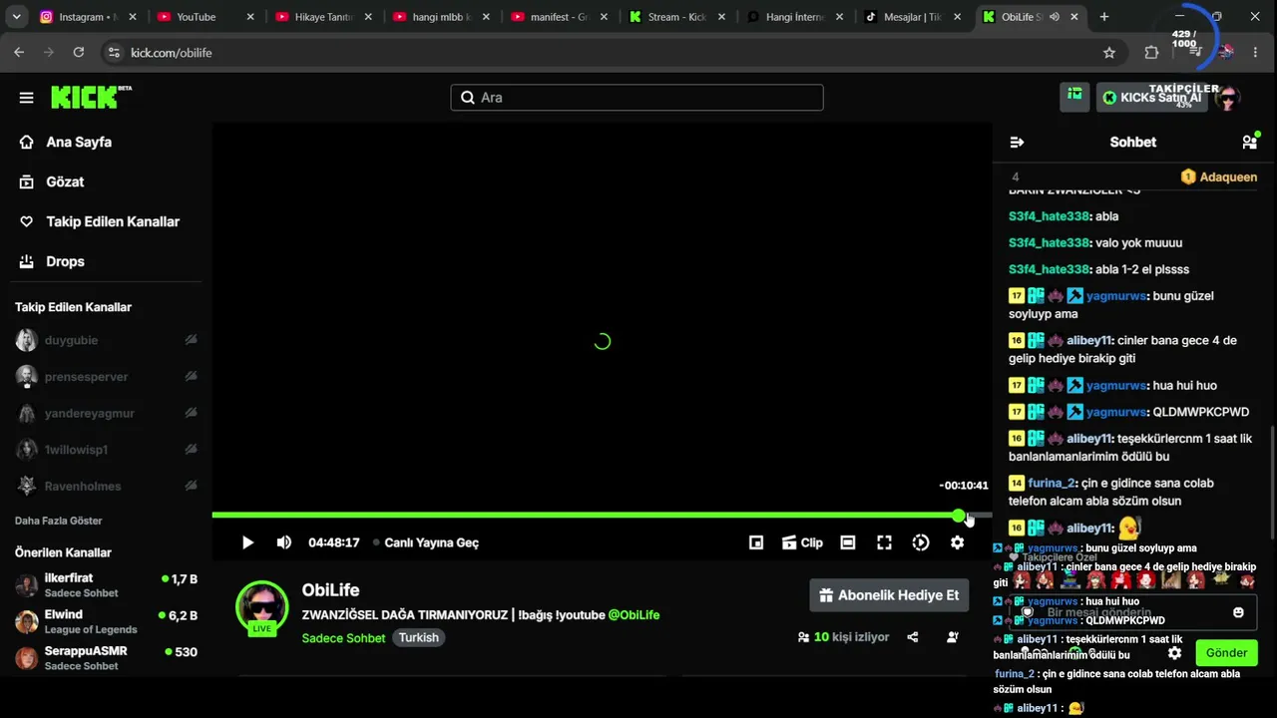Switch to the Stream - Kick tab

(676, 17)
